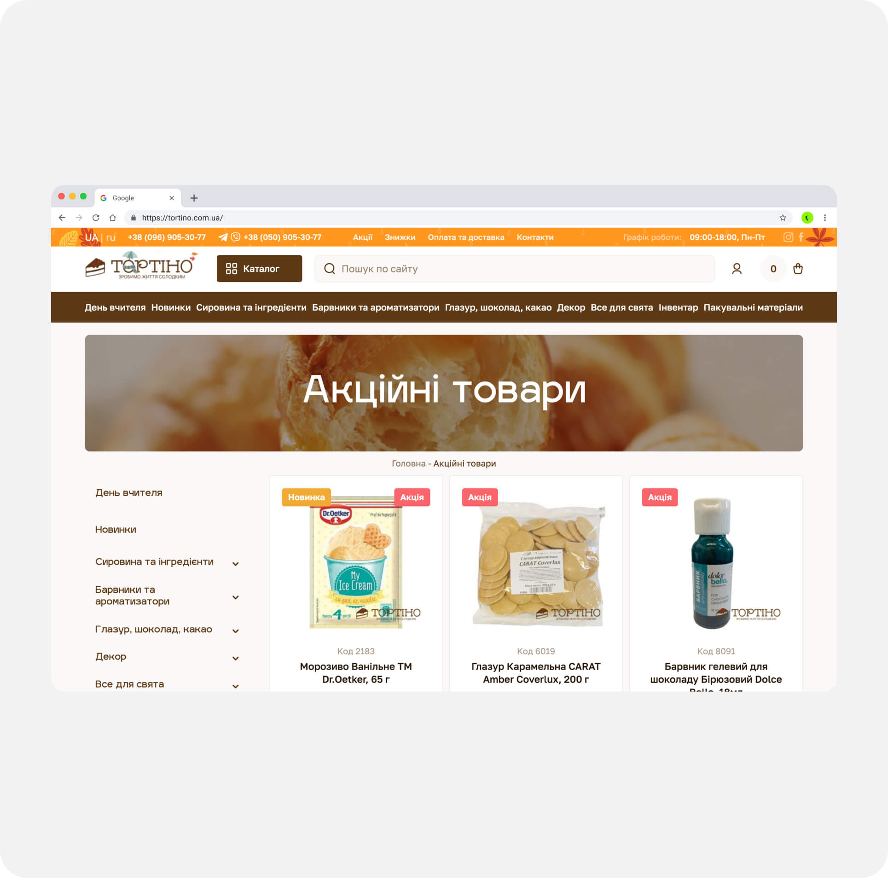The width and height of the screenshot is (888, 878).
Task: Switch site language to ru
Action: tap(110, 237)
